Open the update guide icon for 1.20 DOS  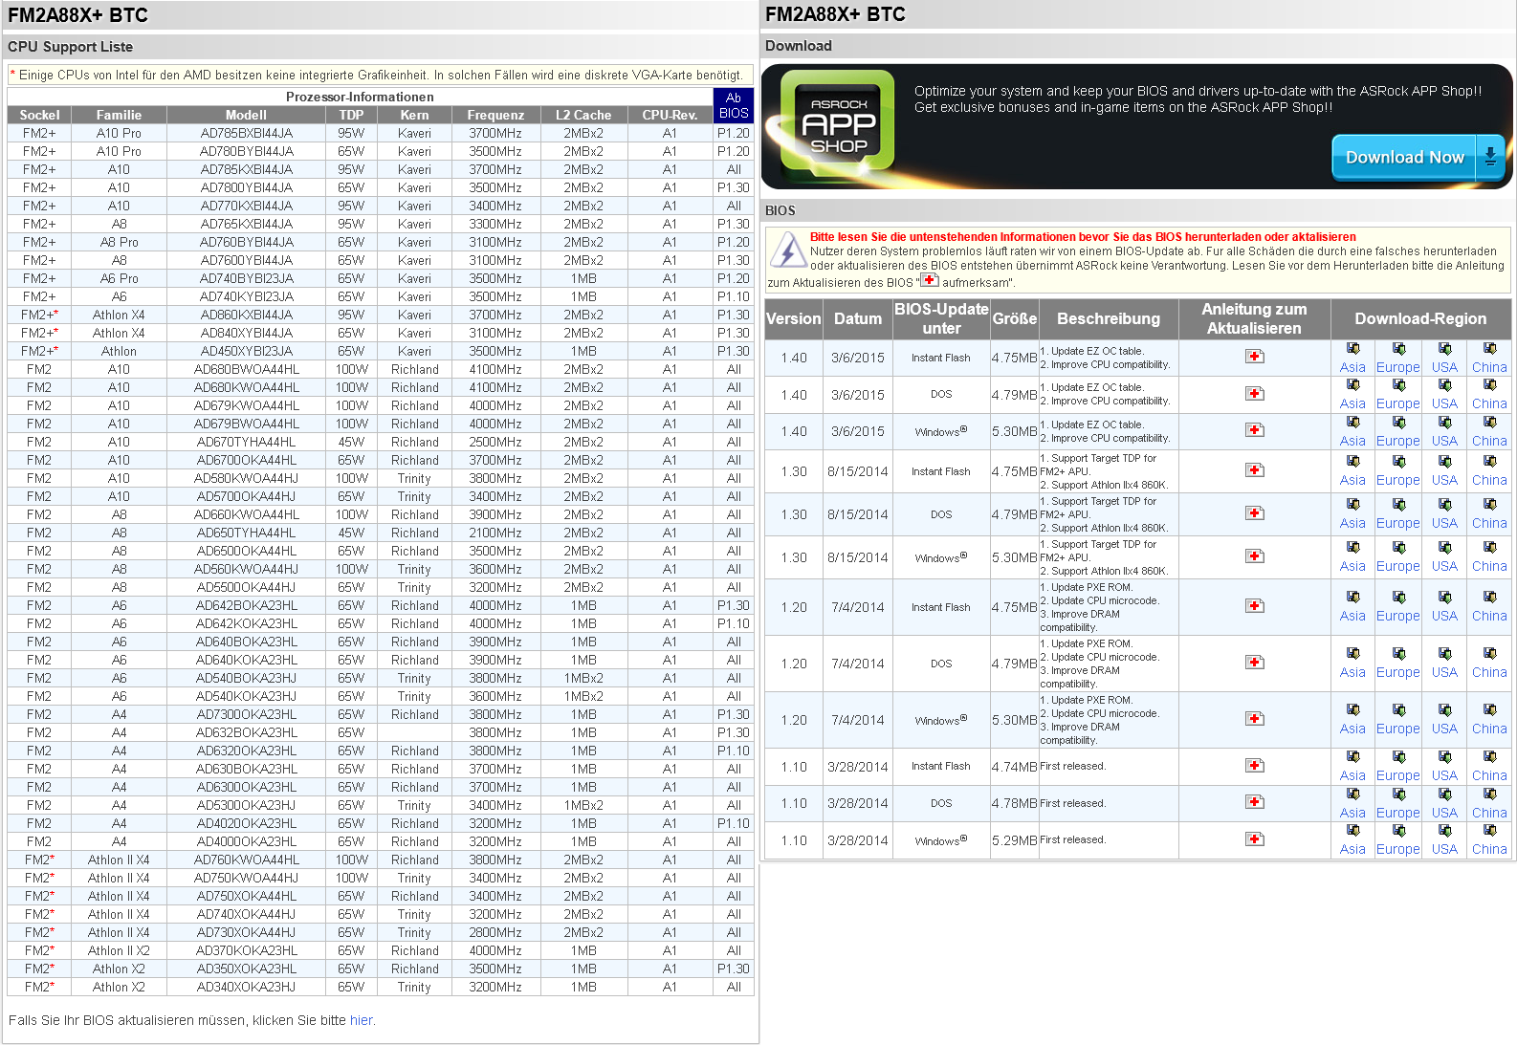tap(1255, 663)
